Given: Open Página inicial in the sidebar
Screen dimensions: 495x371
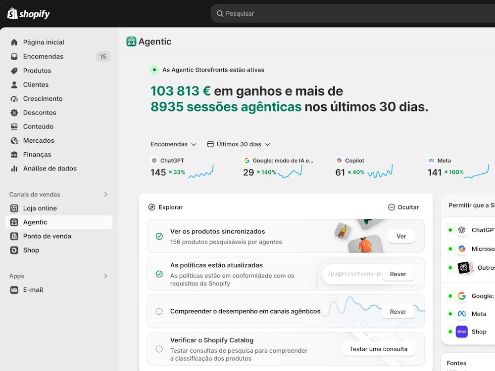Looking at the screenshot, I should click(59, 42).
